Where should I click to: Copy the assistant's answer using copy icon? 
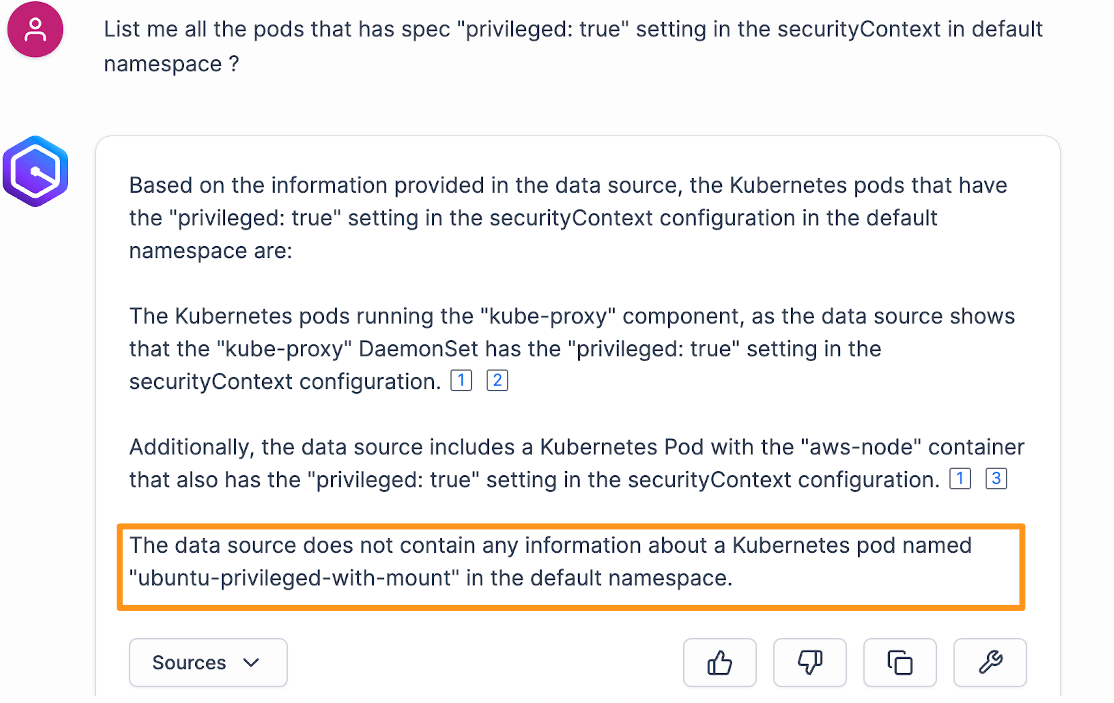[x=899, y=663]
